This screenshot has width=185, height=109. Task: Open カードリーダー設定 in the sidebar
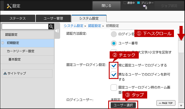tap(27, 51)
